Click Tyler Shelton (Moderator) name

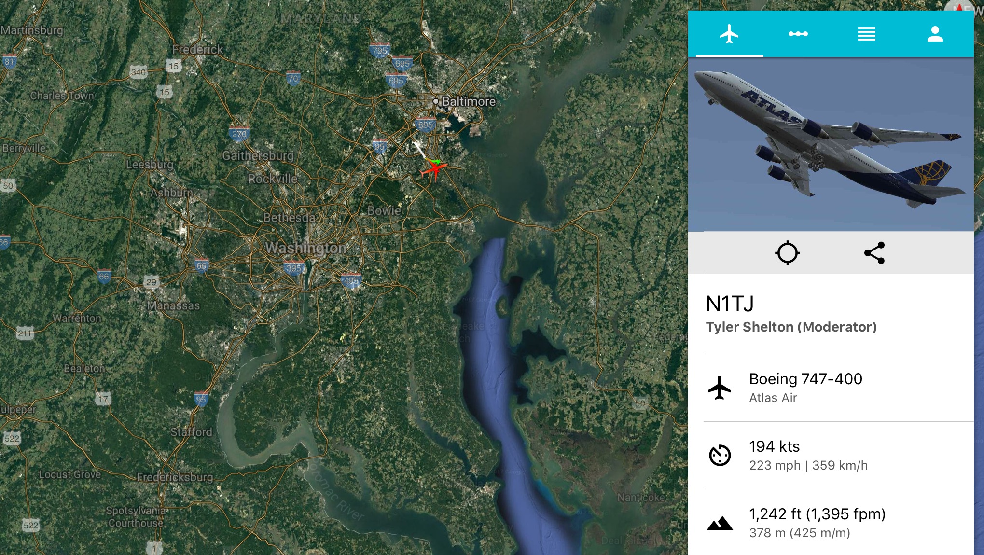pos(791,327)
